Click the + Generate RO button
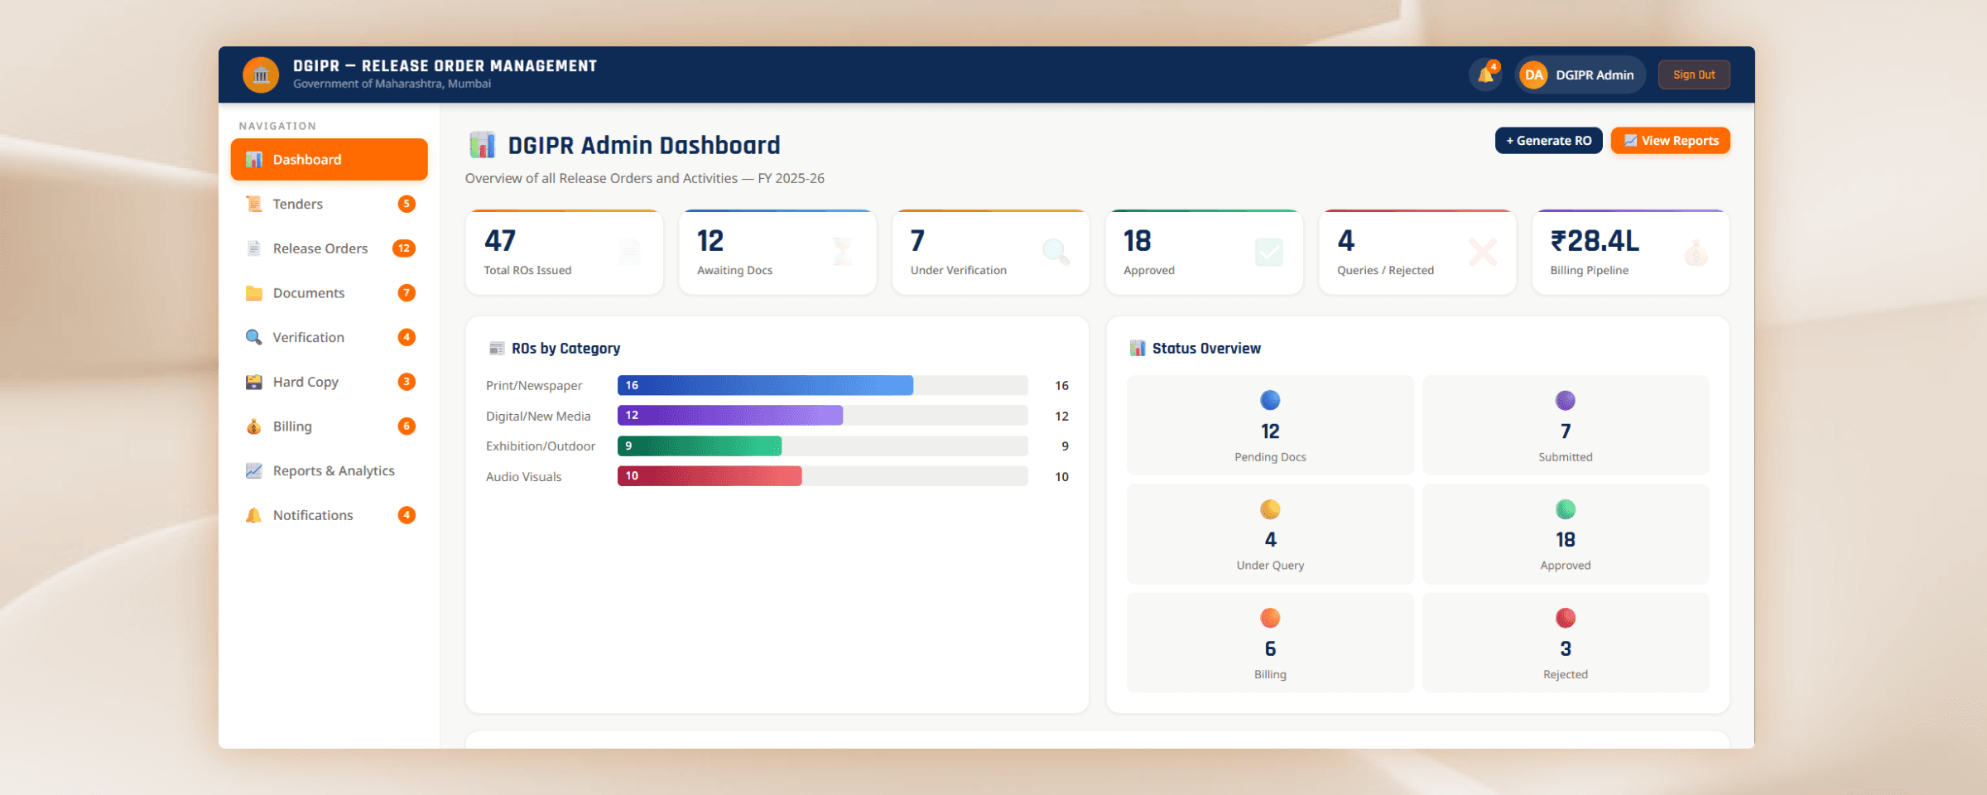Screen dimensions: 1987x795 click(1548, 141)
